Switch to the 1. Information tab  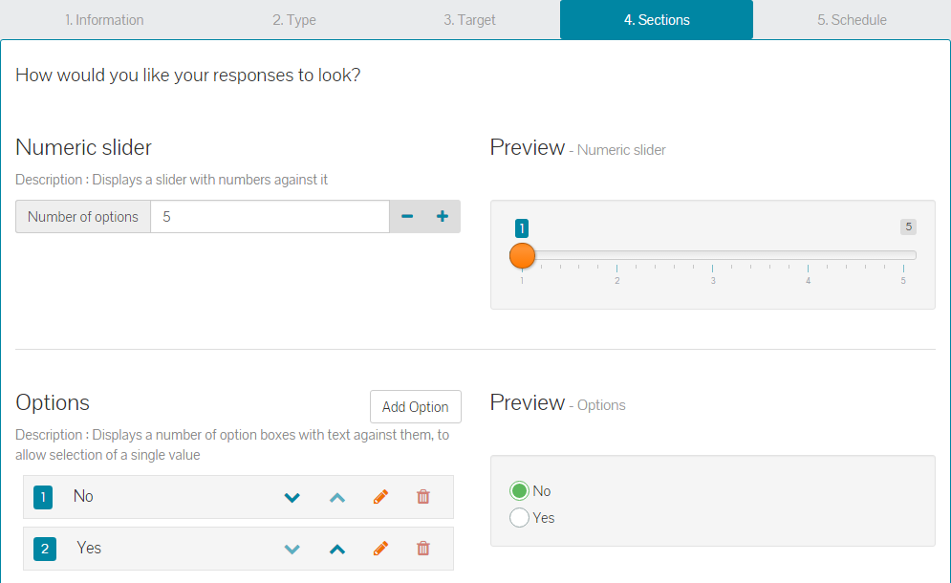pyautogui.click(x=104, y=20)
